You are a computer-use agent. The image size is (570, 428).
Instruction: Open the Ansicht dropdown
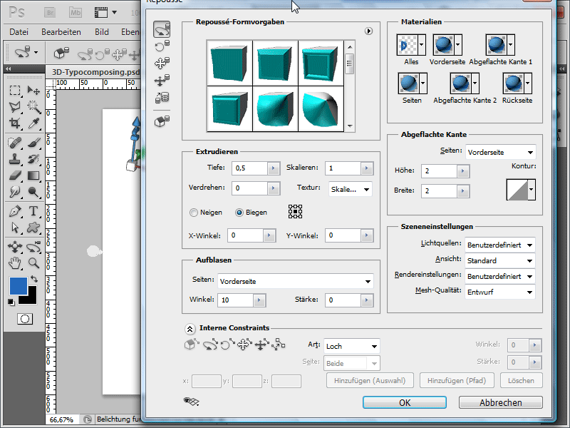pos(500,260)
